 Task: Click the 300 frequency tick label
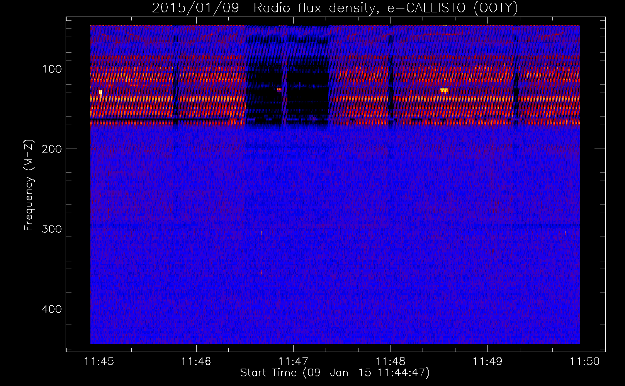click(51, 229)
